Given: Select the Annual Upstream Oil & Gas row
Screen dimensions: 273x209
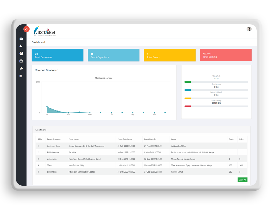Looking at the screenshot, I should point(86,146).
